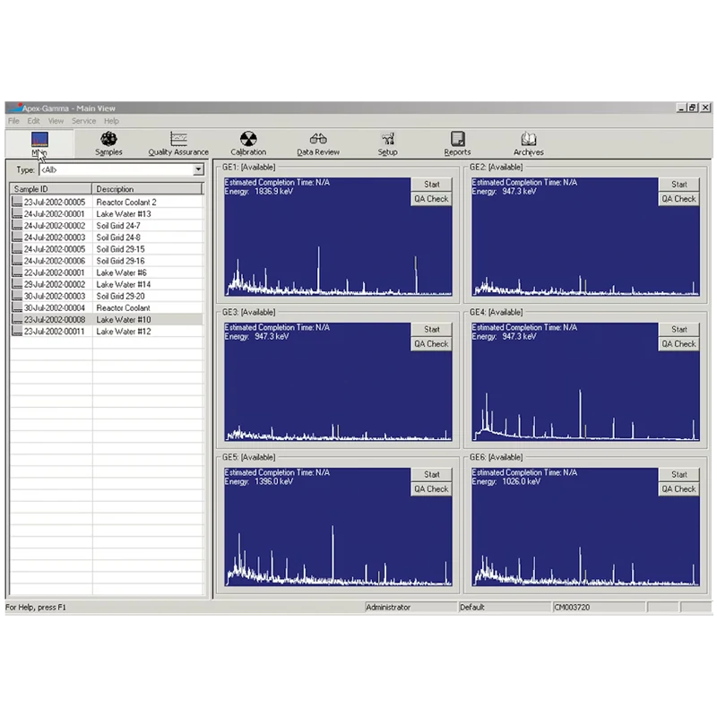Run QA Check on detector GE4
This screenshot has height=717, width=717.
[679, 344]
